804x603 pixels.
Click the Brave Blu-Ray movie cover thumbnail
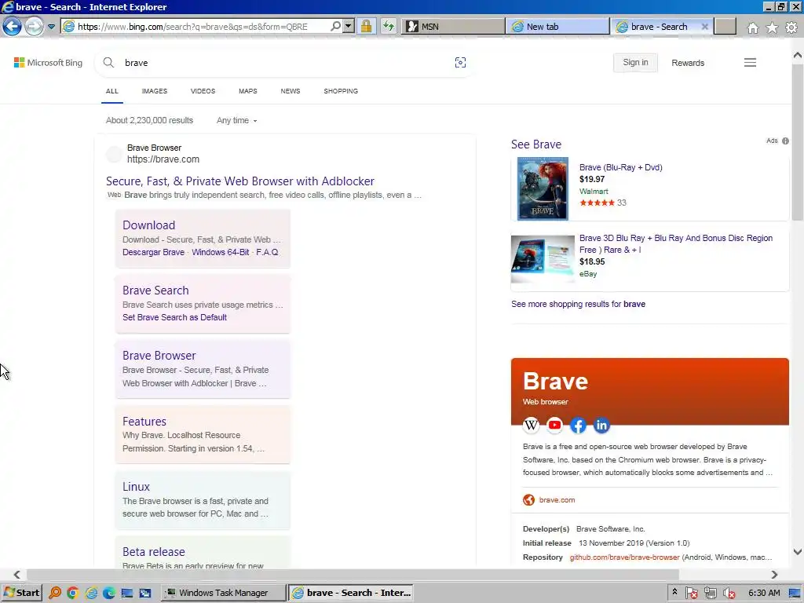pos(543,188)
